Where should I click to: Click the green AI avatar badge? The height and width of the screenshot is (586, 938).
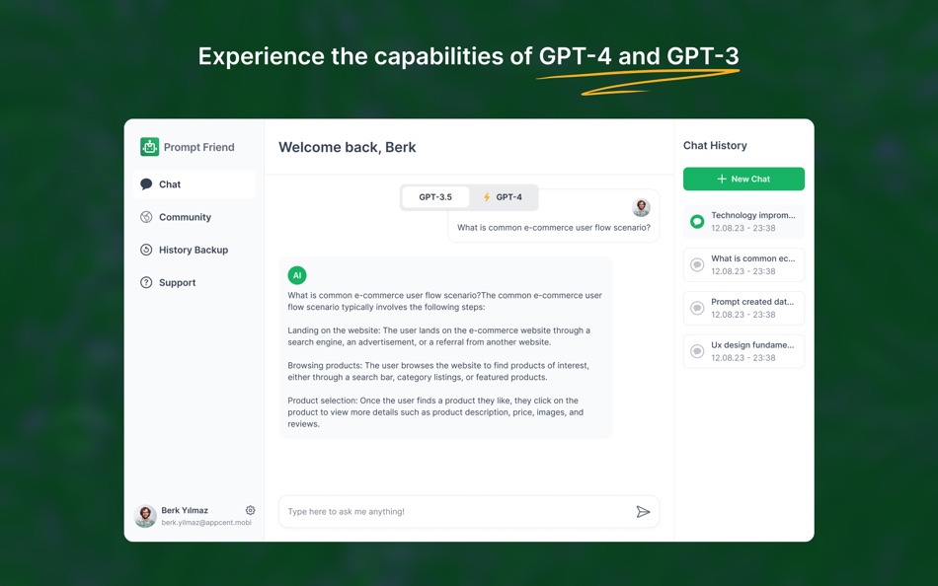pos(297,275)
